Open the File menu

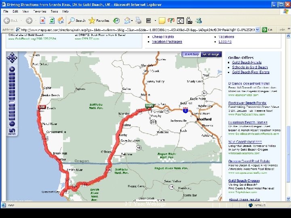click(6, 11)
